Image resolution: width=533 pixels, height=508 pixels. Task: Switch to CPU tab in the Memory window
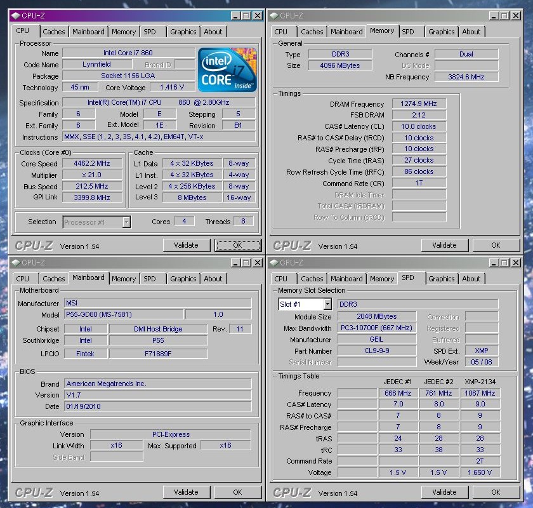click(280, 32)
